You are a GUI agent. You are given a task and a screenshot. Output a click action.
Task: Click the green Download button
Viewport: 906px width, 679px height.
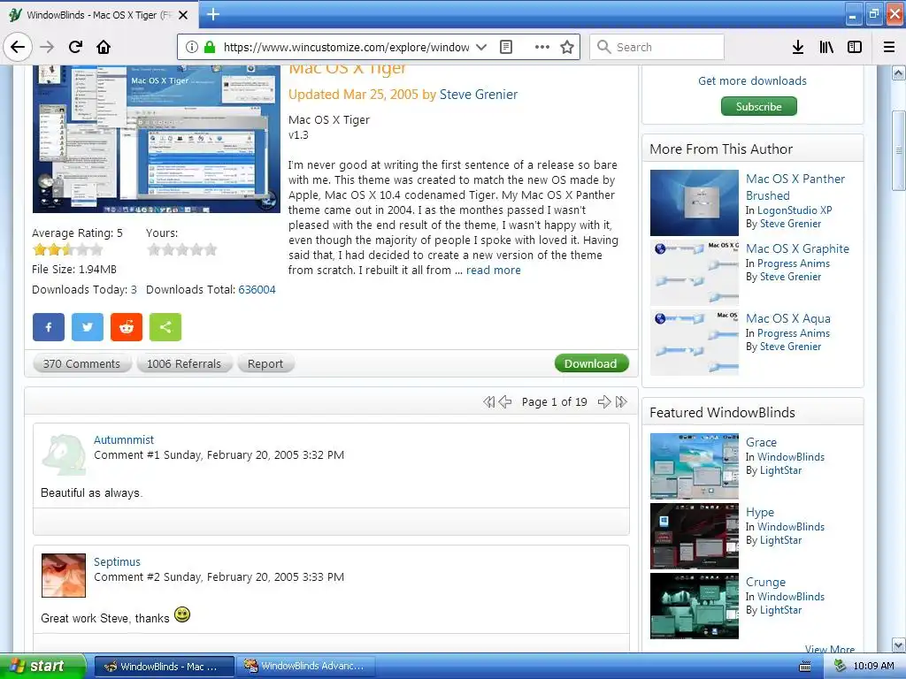point(591,363)
